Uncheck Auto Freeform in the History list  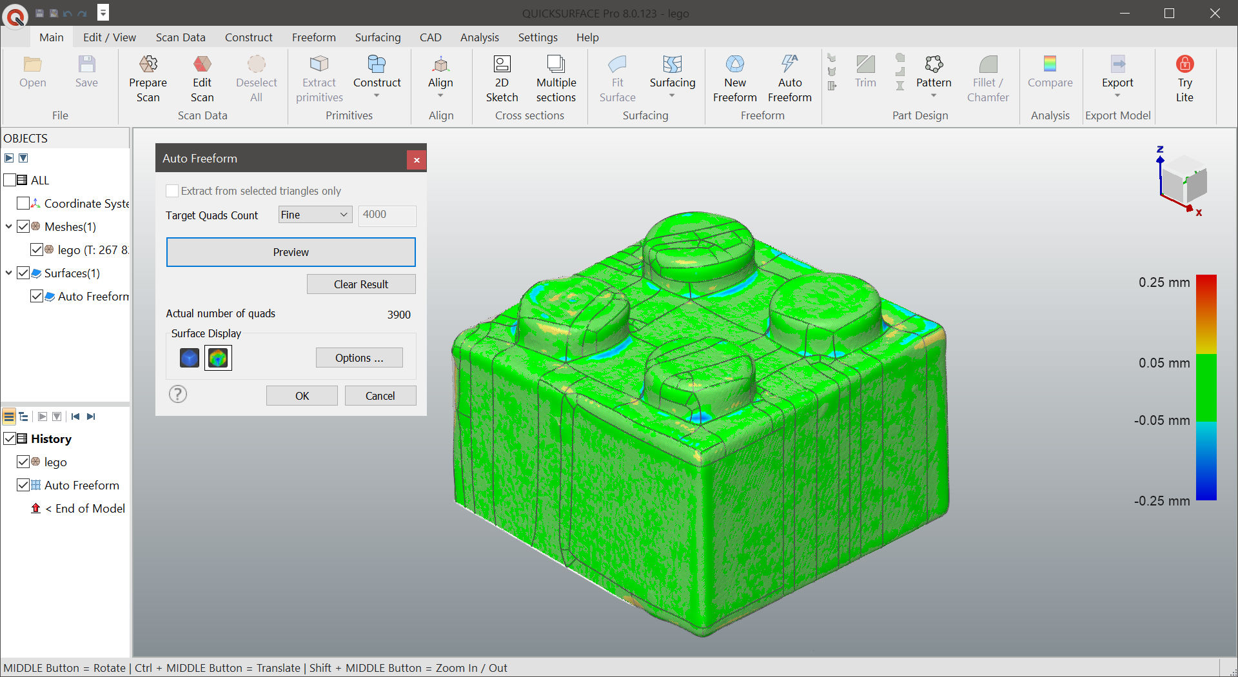(23, 485)
